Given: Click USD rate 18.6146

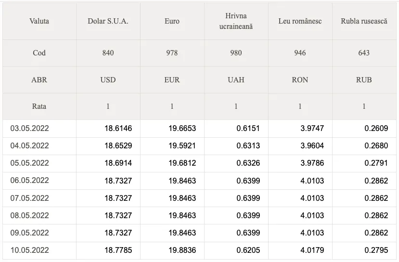Looking at the screenshot, I should (118, 129).
